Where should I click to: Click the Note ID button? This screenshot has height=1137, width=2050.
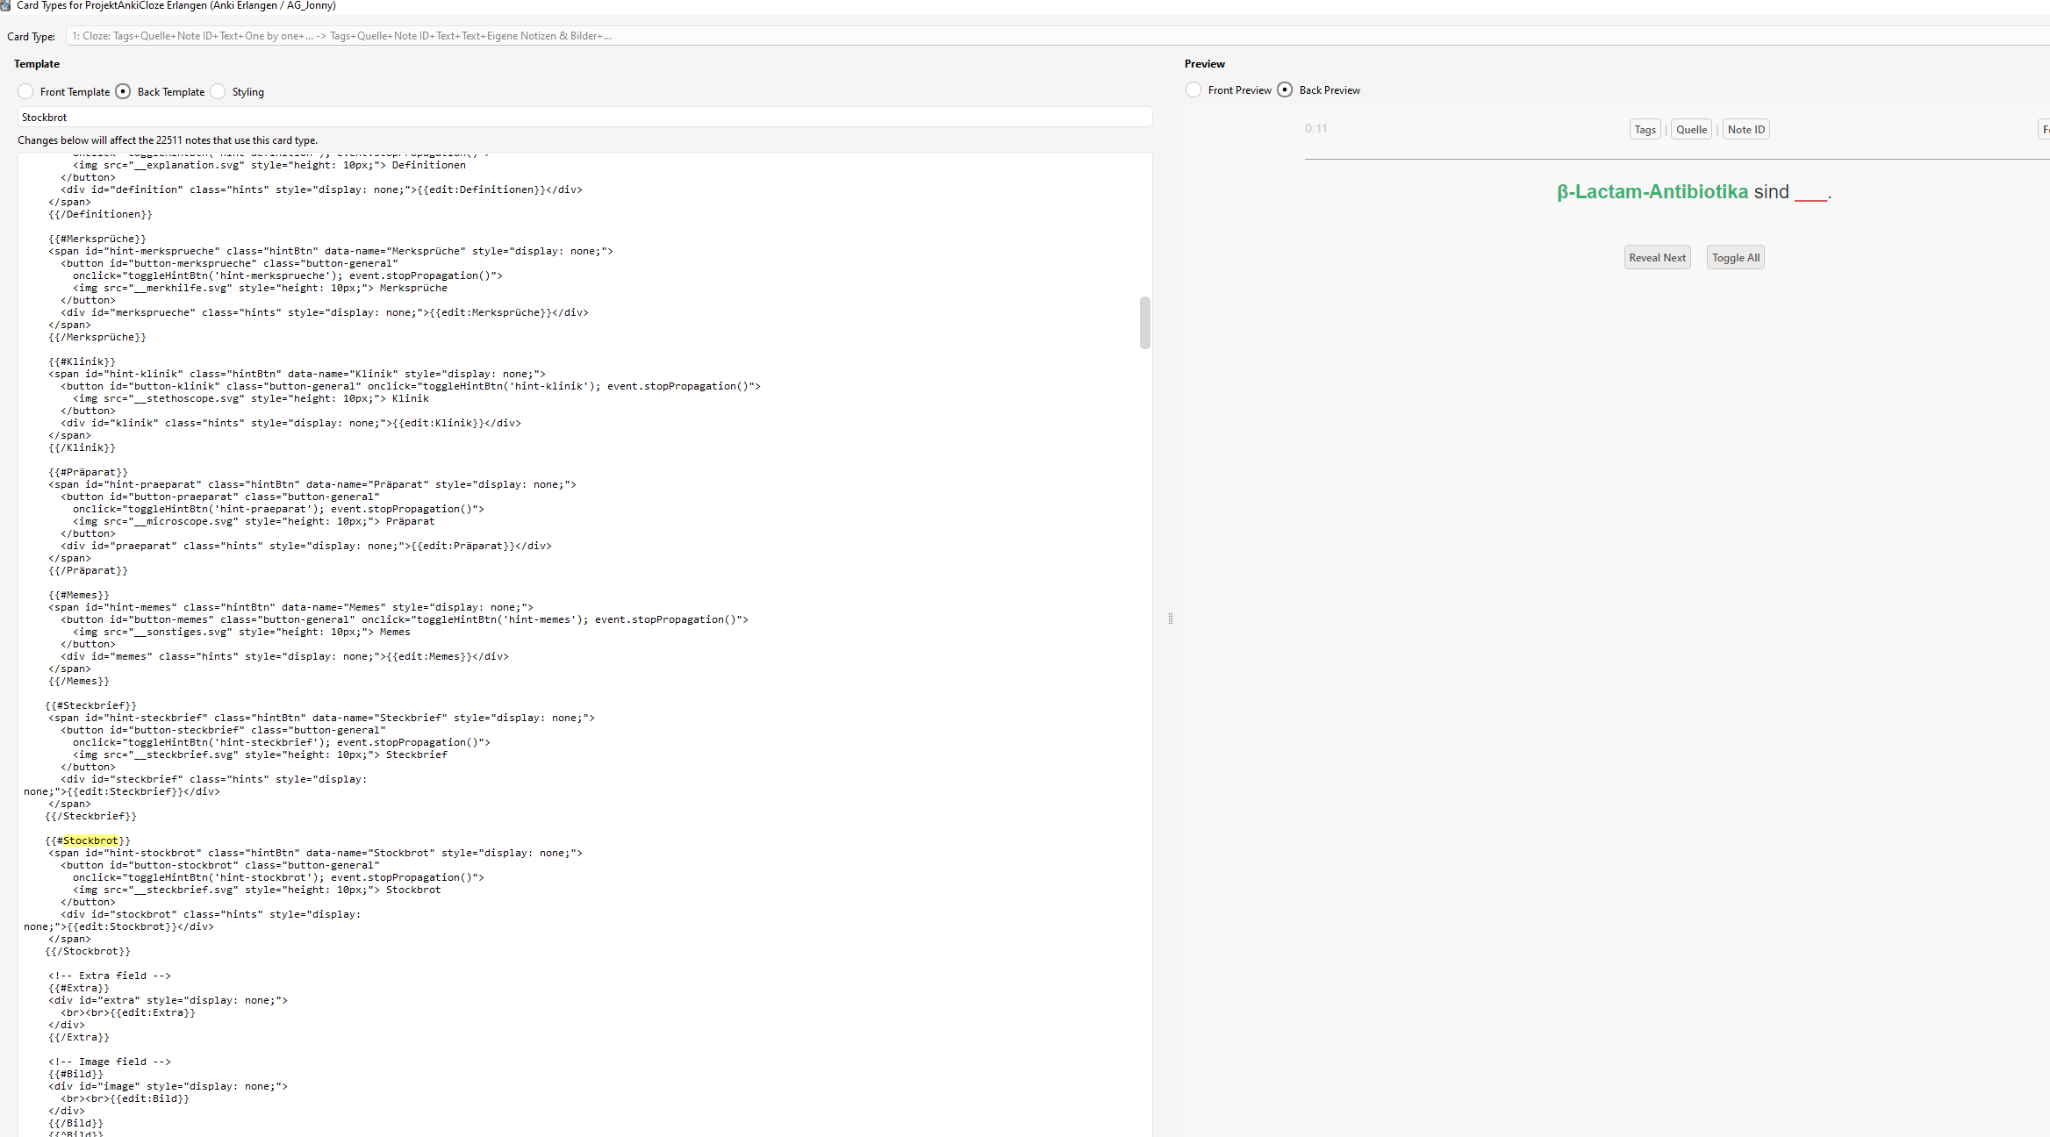tap(1745, 130)
